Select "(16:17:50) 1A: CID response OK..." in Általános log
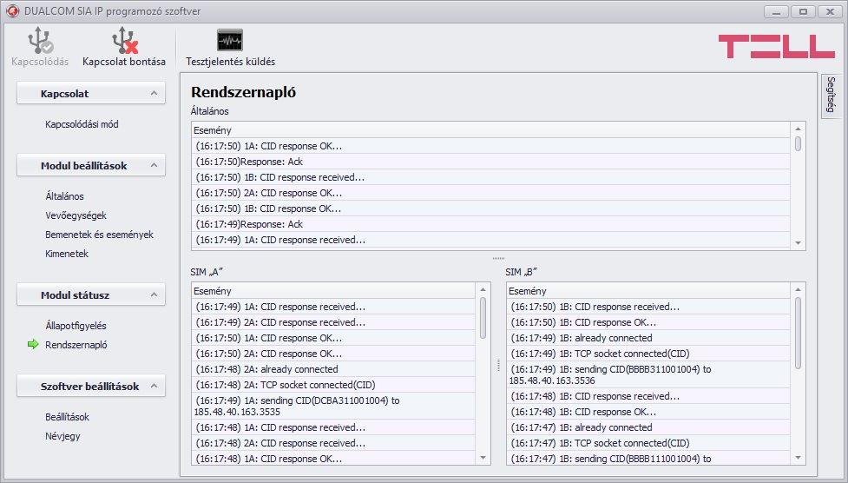The image size is (848, 483). (x=490, y=146)
